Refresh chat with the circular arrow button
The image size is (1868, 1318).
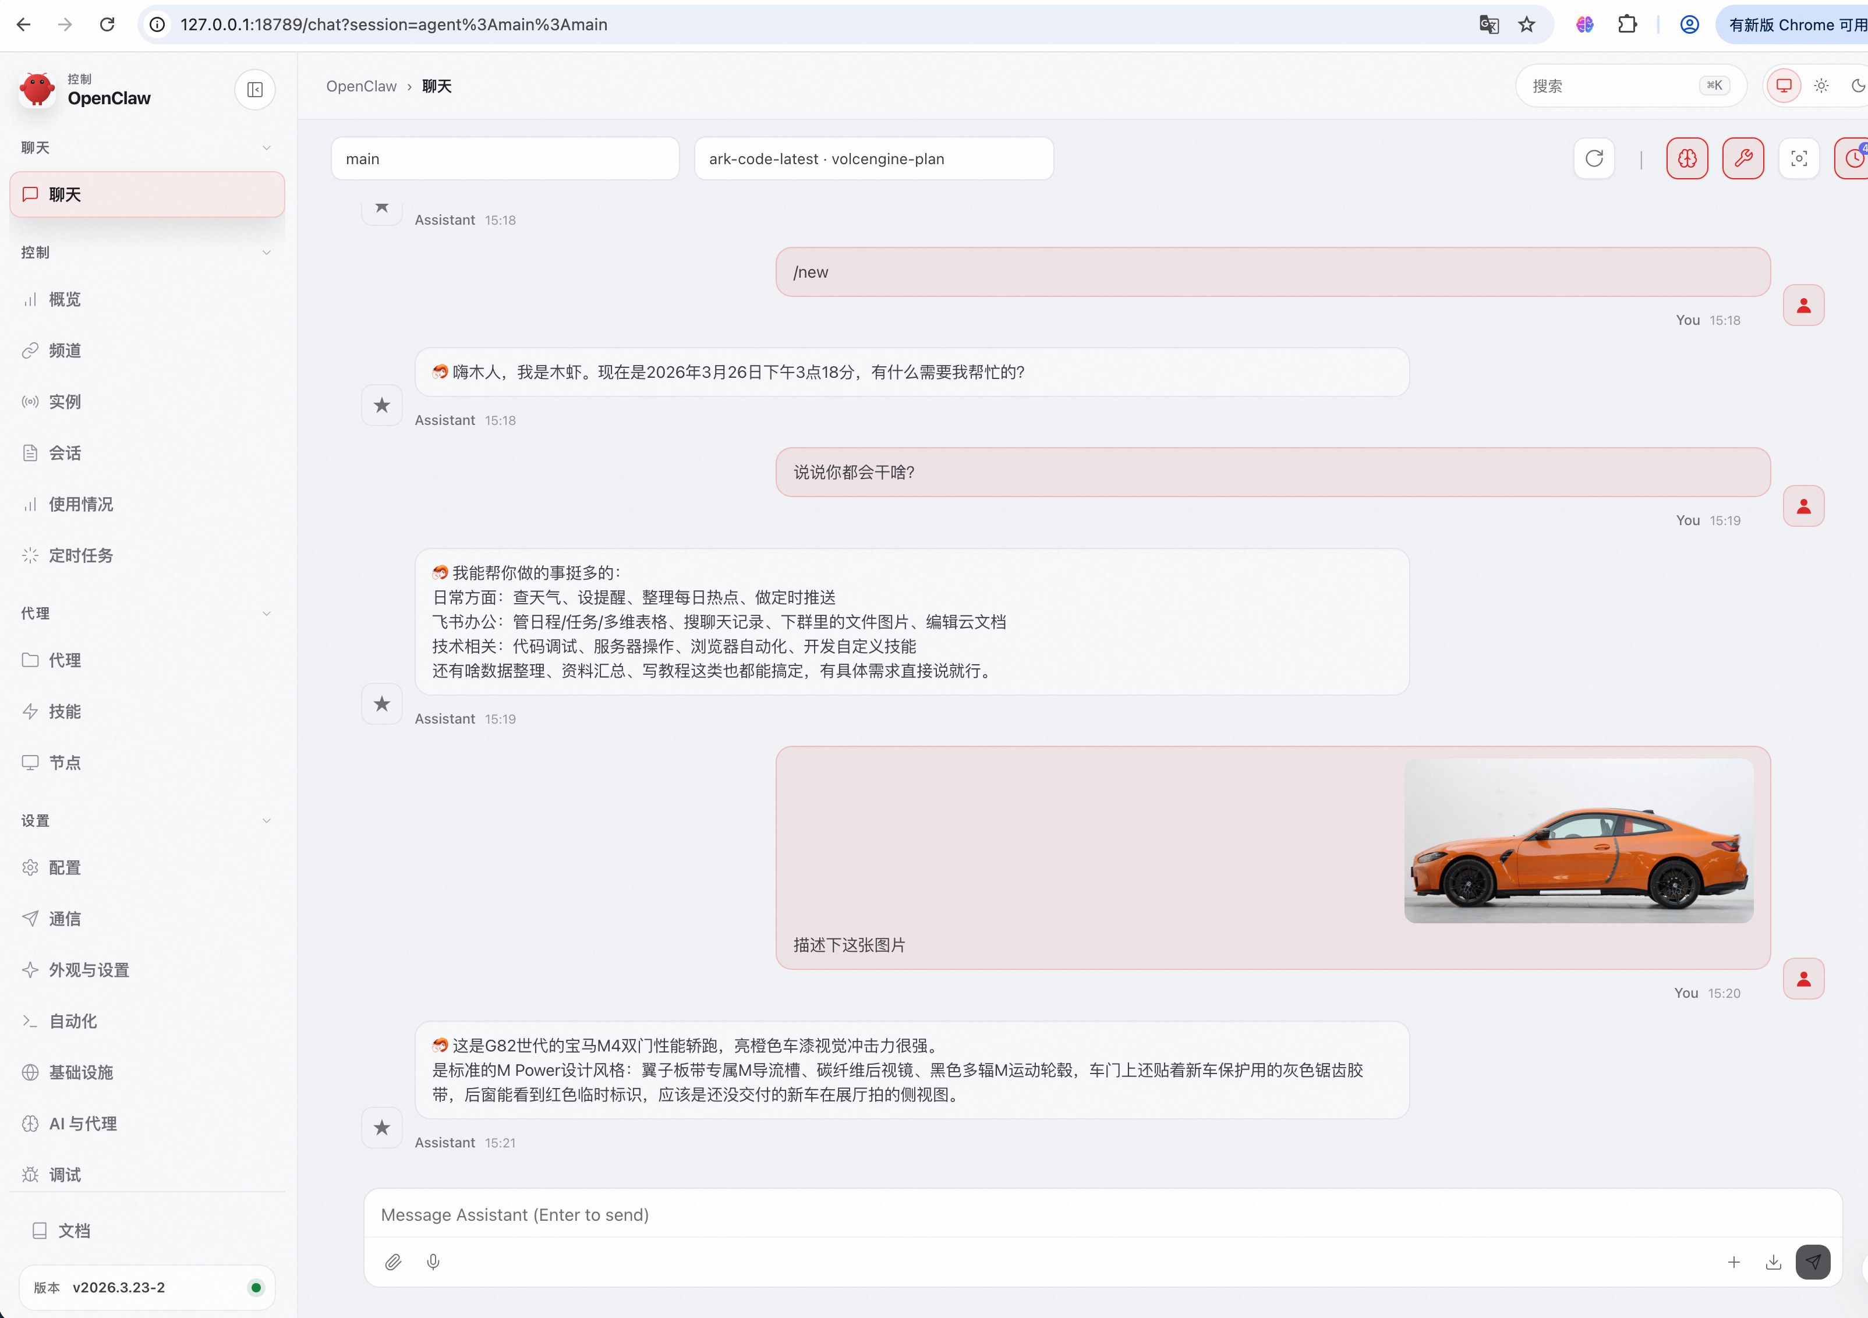(x=1594, y=159)
